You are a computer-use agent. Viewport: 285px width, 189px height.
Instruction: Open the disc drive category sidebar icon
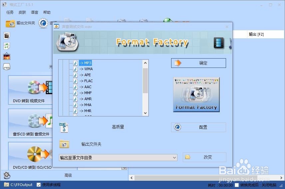tap(7, 67)
